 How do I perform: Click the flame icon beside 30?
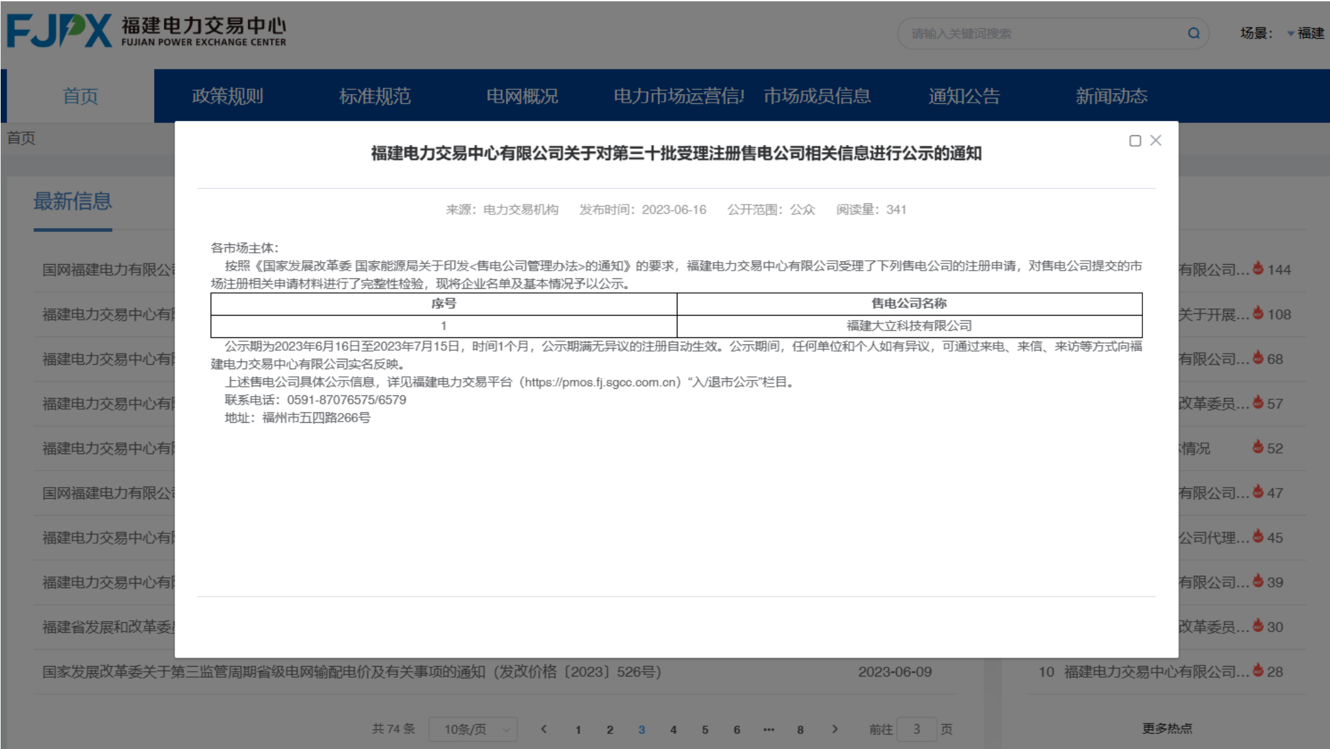point(1258,625)
